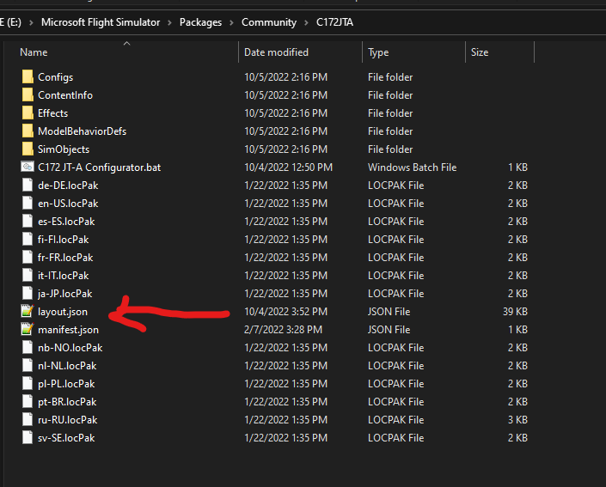This screenshot has height=487, width=606.
Task: Click C172JTA in the breadcrumb path
Action: coord(334,22)
